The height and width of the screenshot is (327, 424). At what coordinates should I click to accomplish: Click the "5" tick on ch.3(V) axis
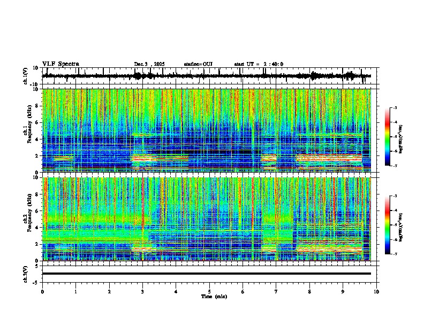pyautogui.click(x=37, y=266)
